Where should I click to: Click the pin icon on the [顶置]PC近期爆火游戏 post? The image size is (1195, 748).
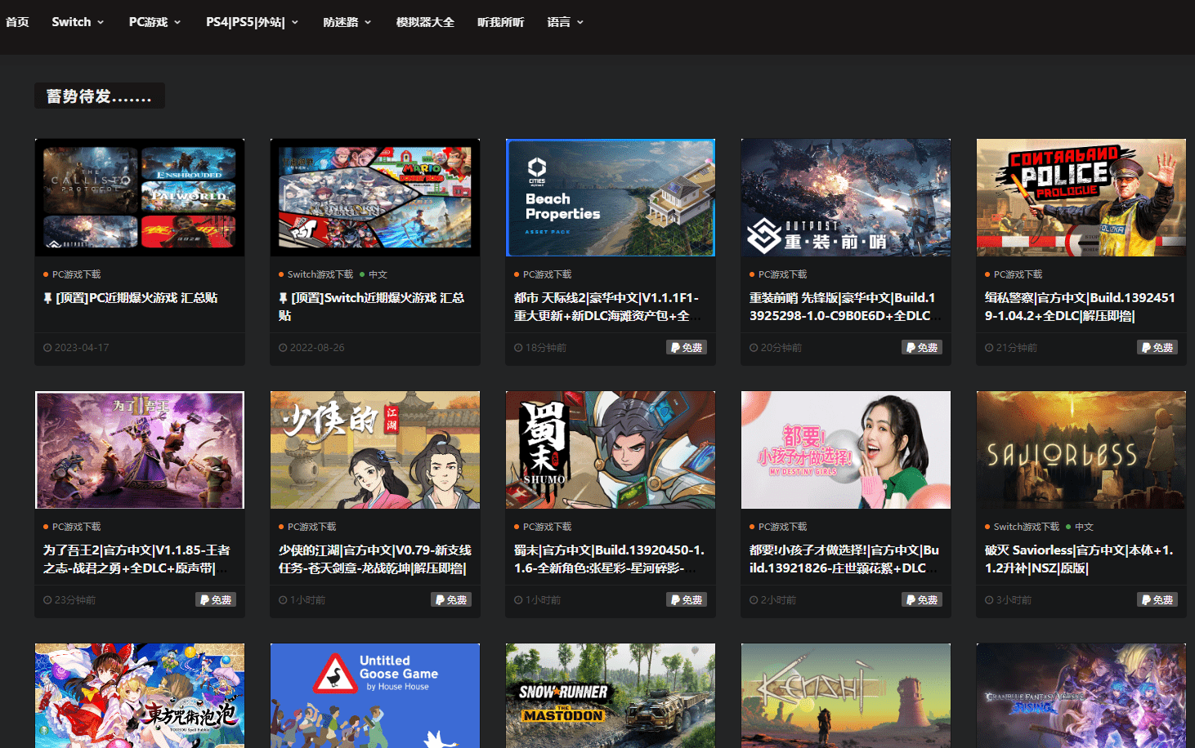click(x=48, y=297)
